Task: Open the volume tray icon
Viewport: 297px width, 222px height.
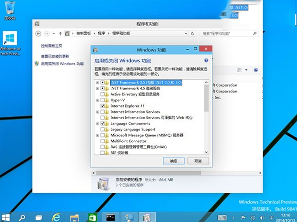Action: [x=262, y=218]
